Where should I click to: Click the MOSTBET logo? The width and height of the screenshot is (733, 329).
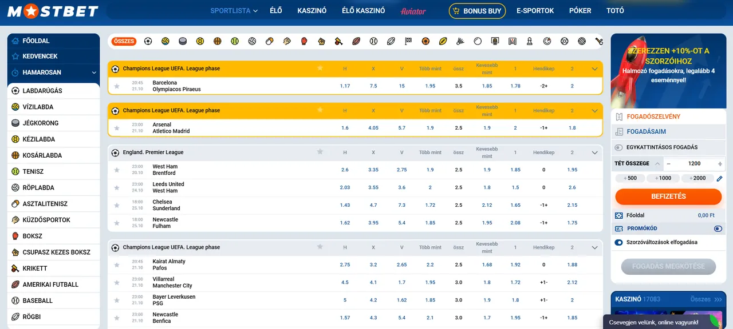(52, 10)
